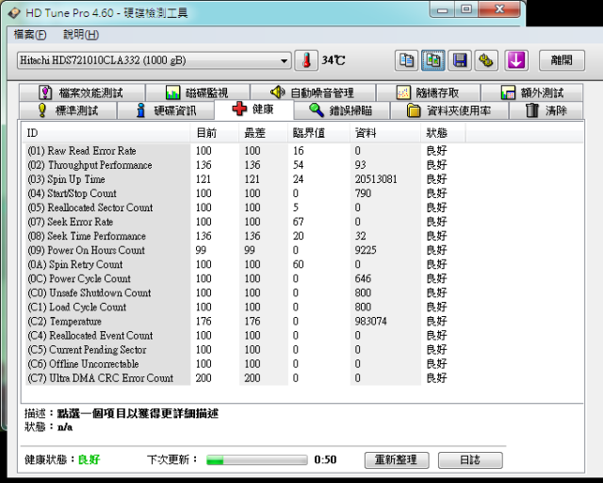603x483 pixels.
Task: Select the (07) Seek Error Rate row
Action: [246, 222]
